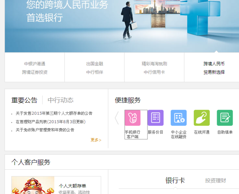Screen dimensions: 239x194
Task: Click the left arrow of 便捷服务 carousel
Action: 117,118
